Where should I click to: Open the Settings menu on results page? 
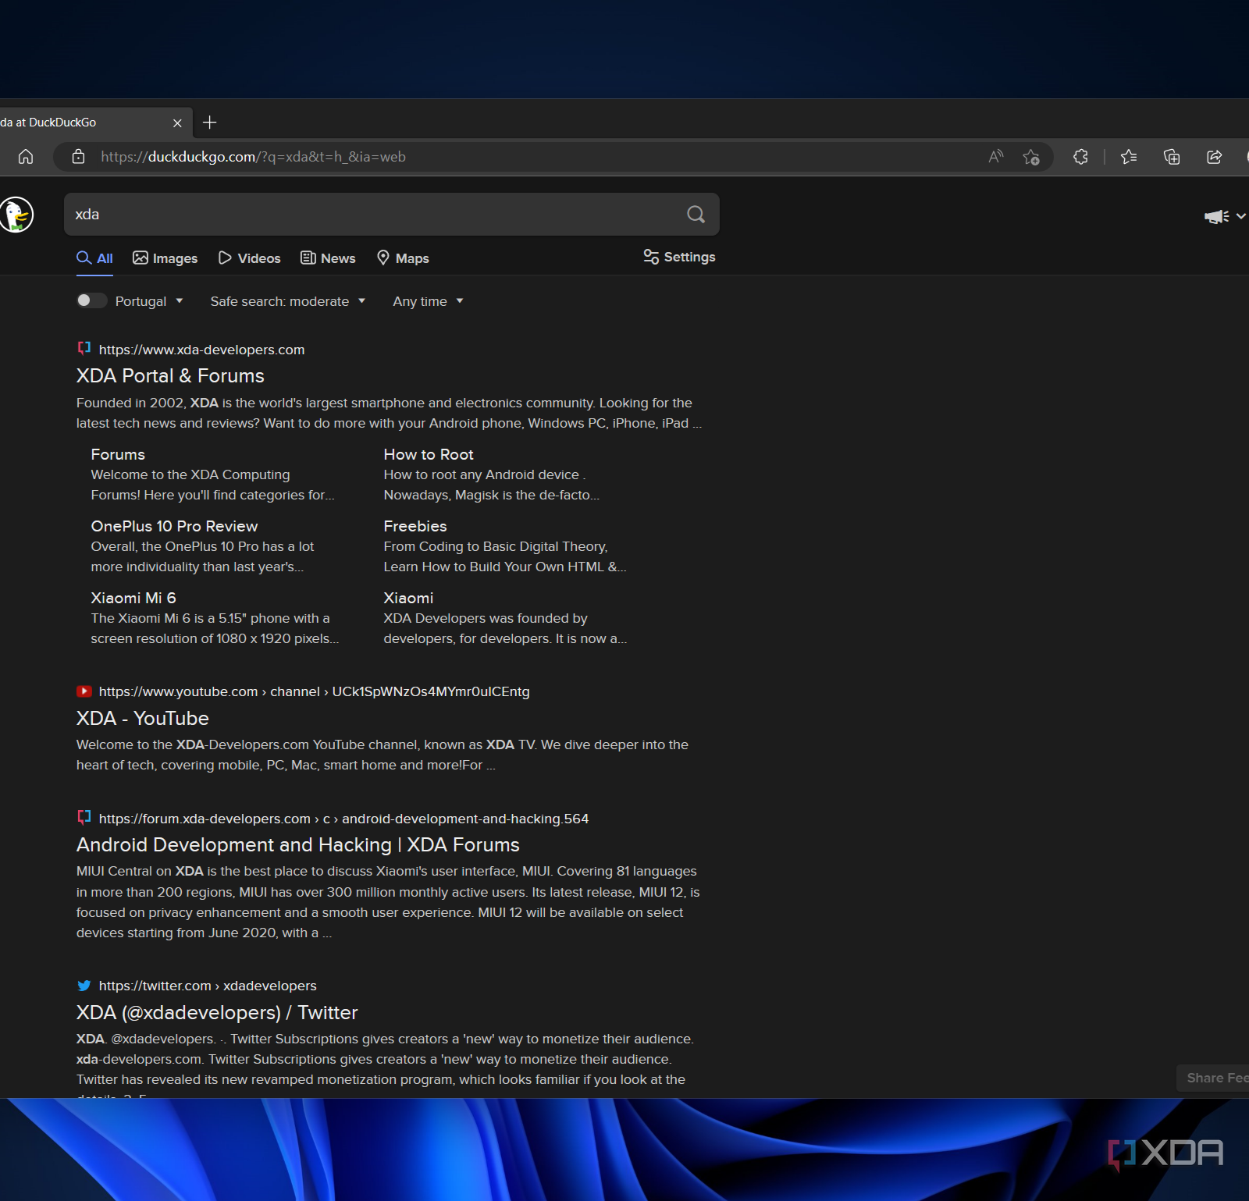pyautogui.click(x=679, y=257)
